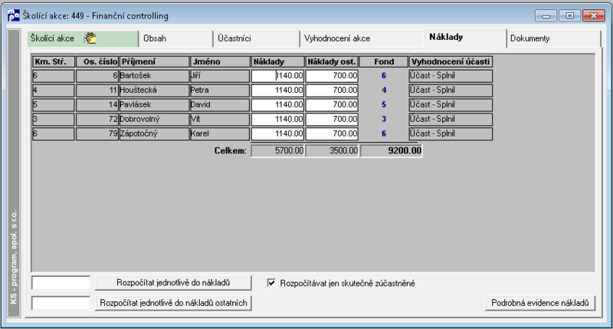
Task: Click Náklady ost. field for Dobrovolný
Action: pos(332,120)
